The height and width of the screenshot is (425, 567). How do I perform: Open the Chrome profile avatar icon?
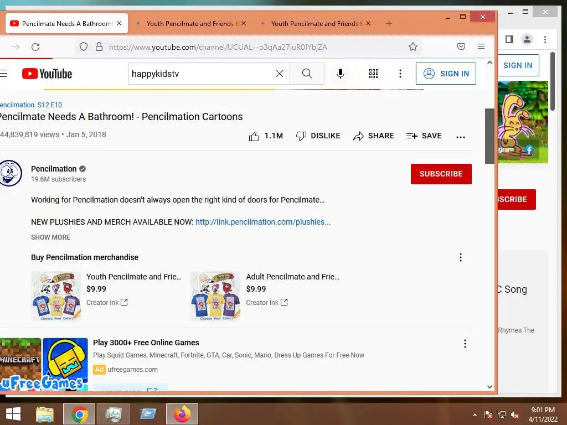pos(527,39)
